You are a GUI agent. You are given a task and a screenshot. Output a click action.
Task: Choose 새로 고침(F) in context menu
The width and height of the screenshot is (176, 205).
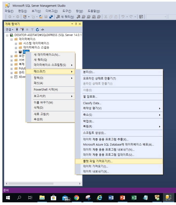pos(50,114)
